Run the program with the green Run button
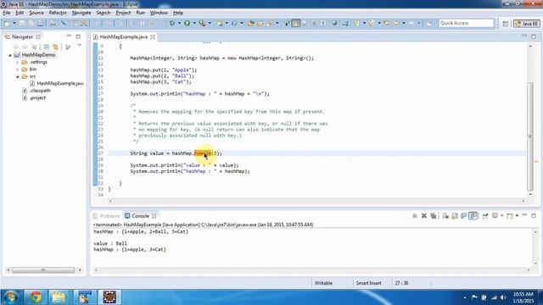 [x=187, y=23]
